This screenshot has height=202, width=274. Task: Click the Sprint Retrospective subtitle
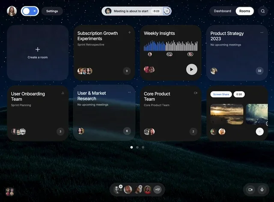(x=91, y=45)
